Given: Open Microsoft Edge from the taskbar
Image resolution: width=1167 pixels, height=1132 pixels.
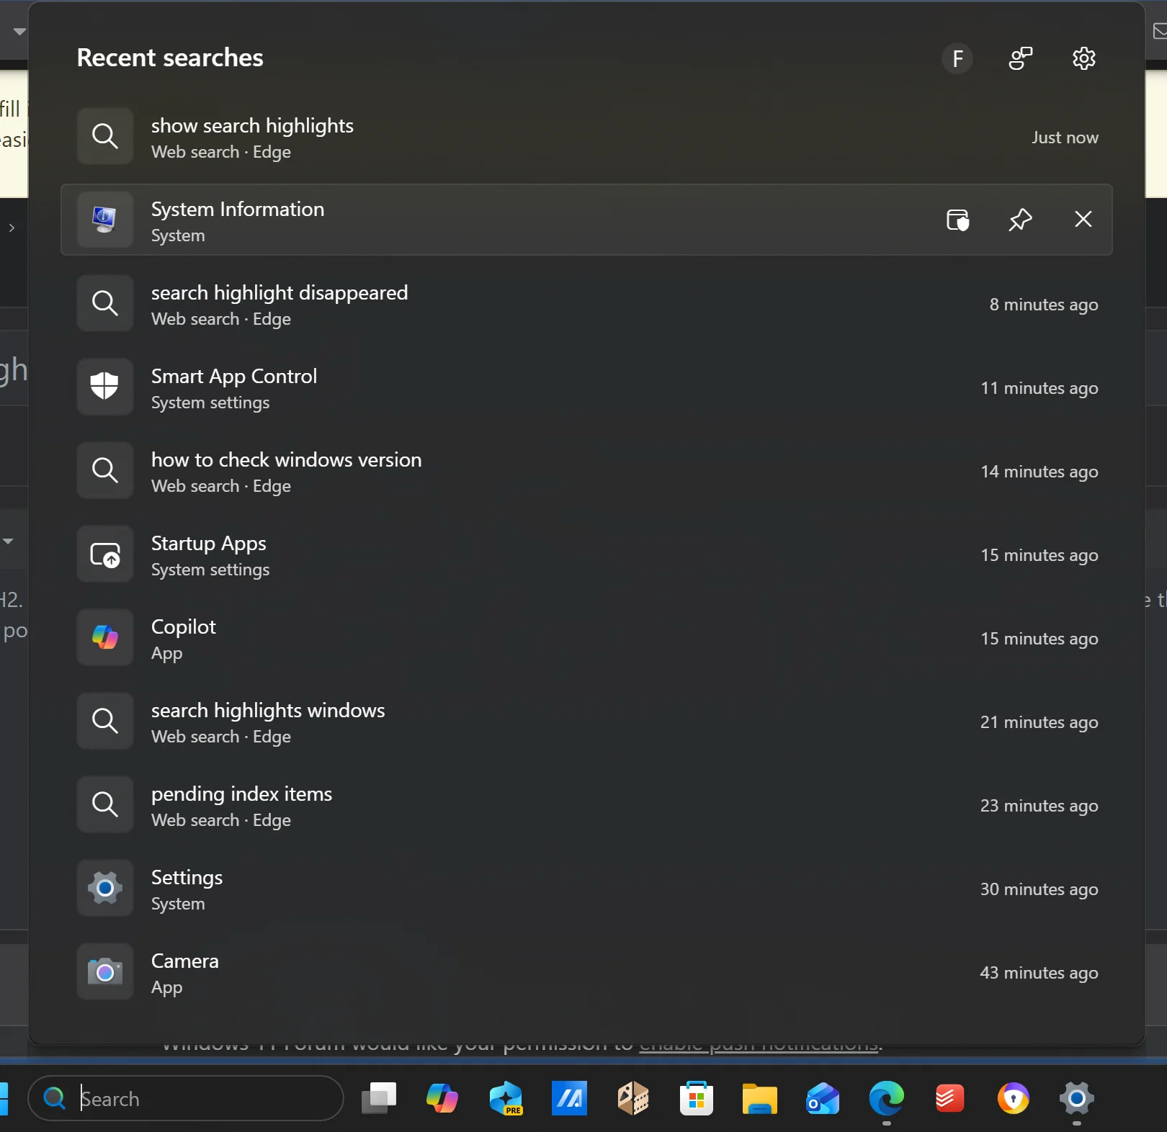Looking at the screenshot, I should pos(886,1098).
